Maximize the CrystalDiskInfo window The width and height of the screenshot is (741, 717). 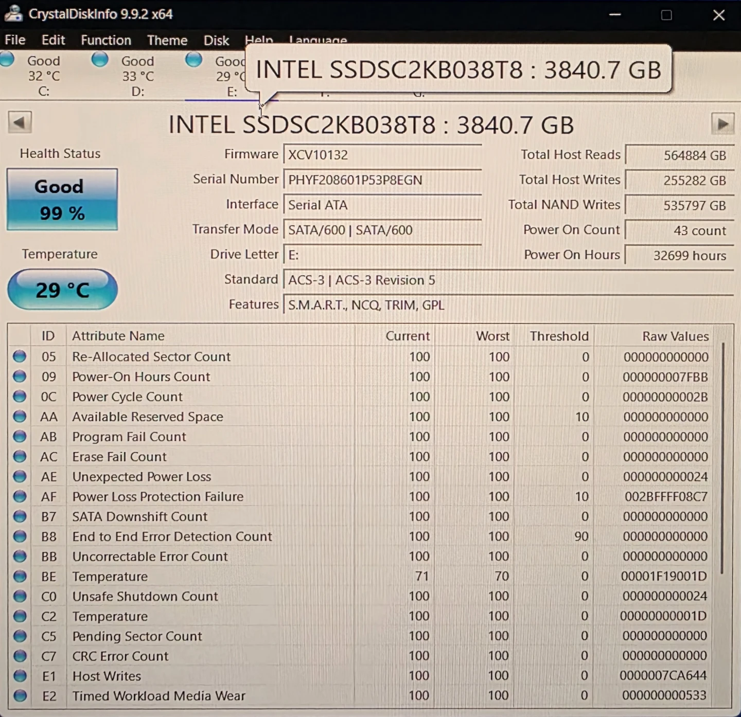pyautogui.click(x=666, y=15)
